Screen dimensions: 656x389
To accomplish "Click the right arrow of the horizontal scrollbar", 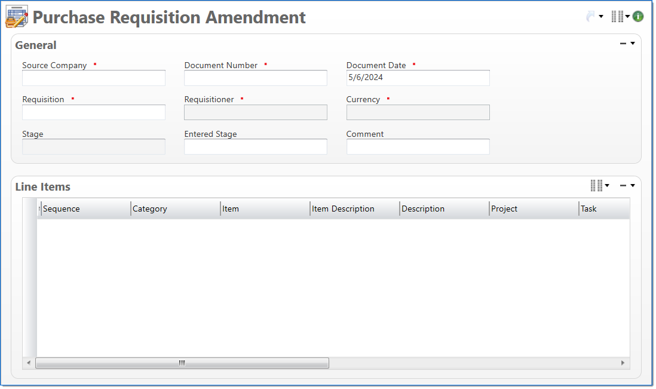I will 622,363.
